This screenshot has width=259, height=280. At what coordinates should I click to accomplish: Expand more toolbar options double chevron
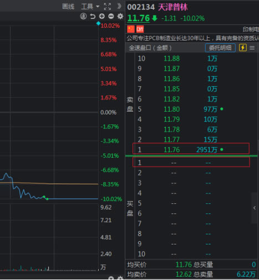click(119, 6)
